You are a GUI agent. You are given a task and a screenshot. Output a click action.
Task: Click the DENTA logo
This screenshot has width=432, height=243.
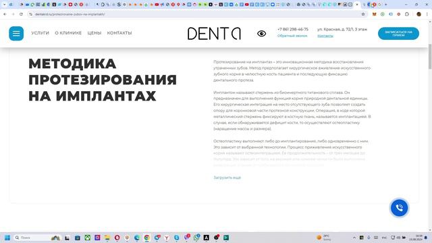(x=214, y=34)
